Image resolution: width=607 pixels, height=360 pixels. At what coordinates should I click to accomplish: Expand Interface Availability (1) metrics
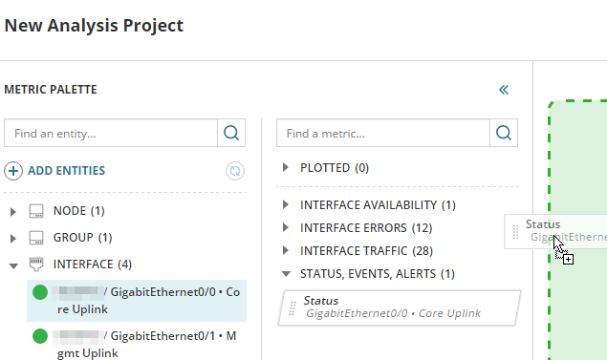[286, 204]
